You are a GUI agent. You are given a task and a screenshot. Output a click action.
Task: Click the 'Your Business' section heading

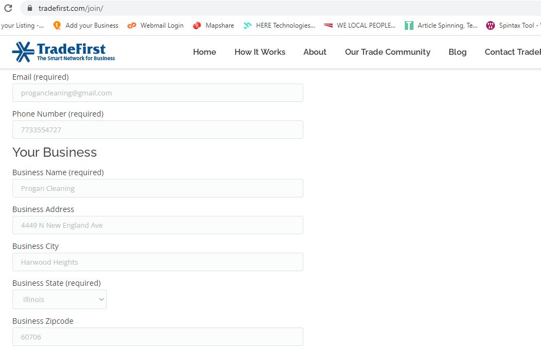point(54,152)
